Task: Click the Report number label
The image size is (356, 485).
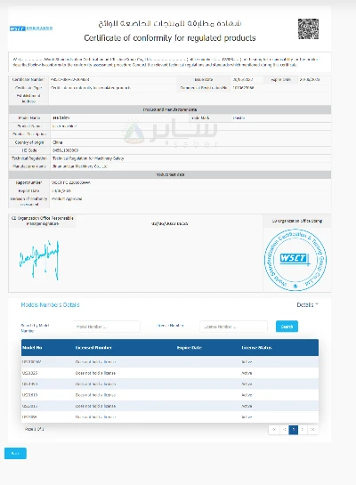Action: pos(28,182)
